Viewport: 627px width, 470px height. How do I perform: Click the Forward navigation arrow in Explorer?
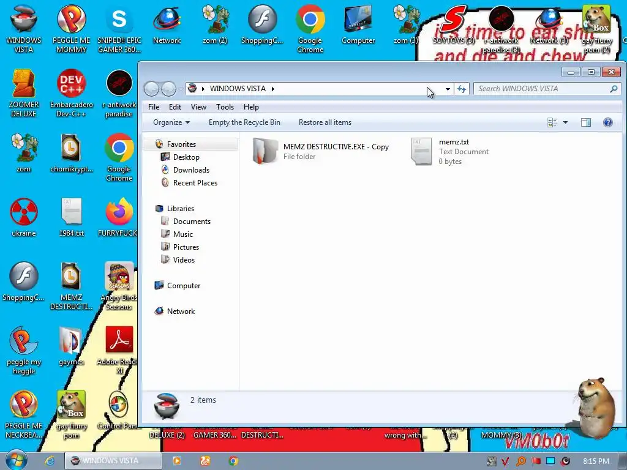point(169,89)
